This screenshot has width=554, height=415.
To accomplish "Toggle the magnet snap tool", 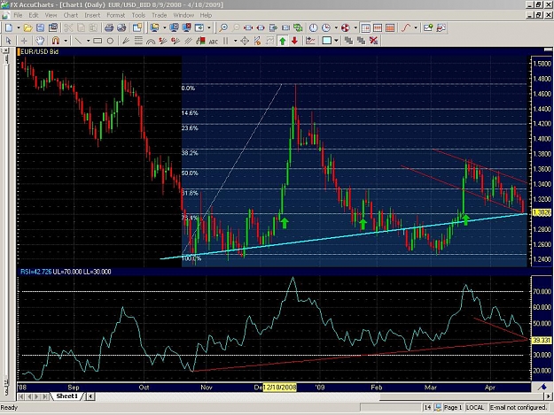I will tap(56, 41).
